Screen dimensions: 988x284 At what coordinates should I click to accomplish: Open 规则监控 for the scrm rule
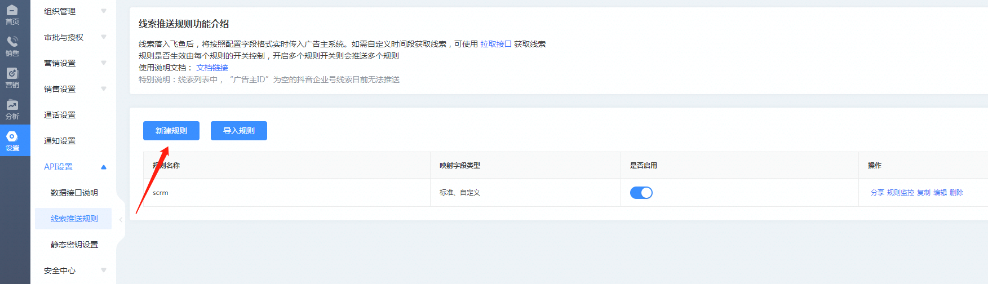(901, 193)
